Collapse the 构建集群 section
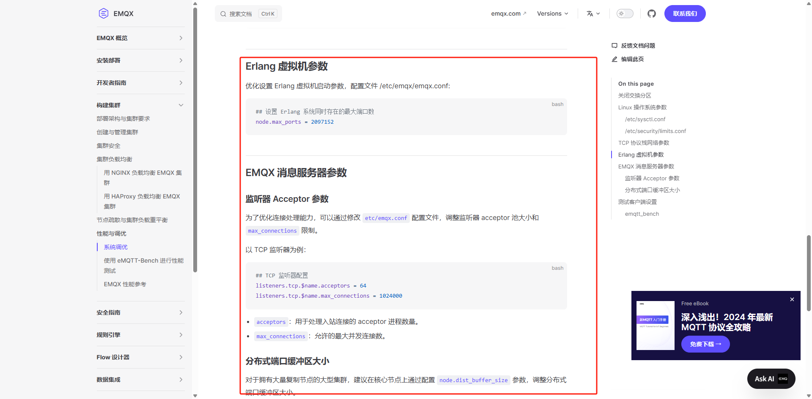Image resolution: width=812 pixels, height=399 pixels. click(x=140, y=105)
